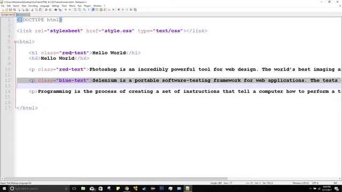Viewport: 342px width, 192px height.
Task: Click the Copy toolbar icon
Action: [x=36, y=10]
